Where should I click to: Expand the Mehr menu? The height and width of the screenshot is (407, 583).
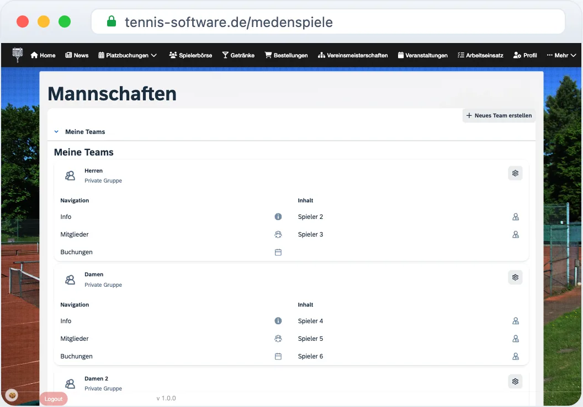(x=561, y=55)
